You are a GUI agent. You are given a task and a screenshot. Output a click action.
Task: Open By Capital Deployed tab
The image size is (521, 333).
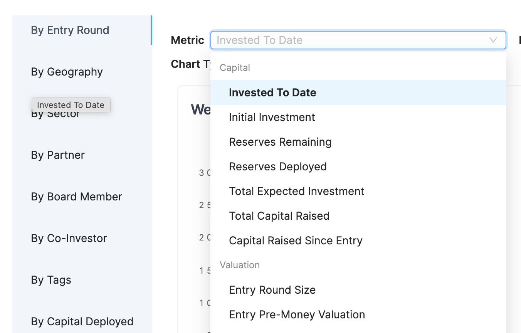tap(82, 321)
